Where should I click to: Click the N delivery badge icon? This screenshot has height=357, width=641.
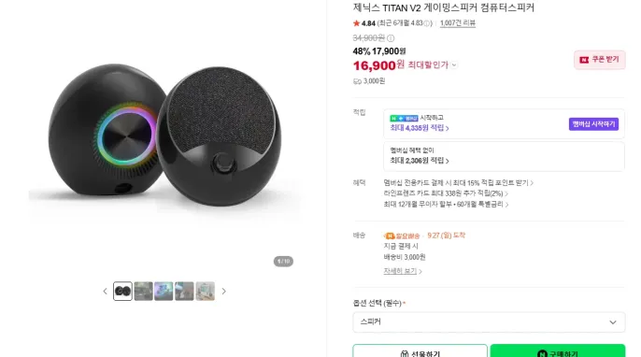click(x=389, y=236)
